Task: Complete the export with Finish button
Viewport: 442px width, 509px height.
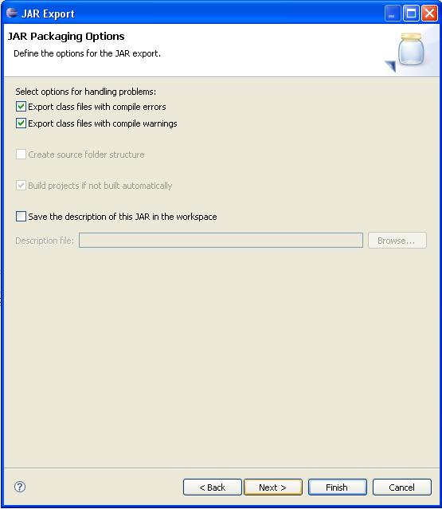Action: tap(338, 487)
